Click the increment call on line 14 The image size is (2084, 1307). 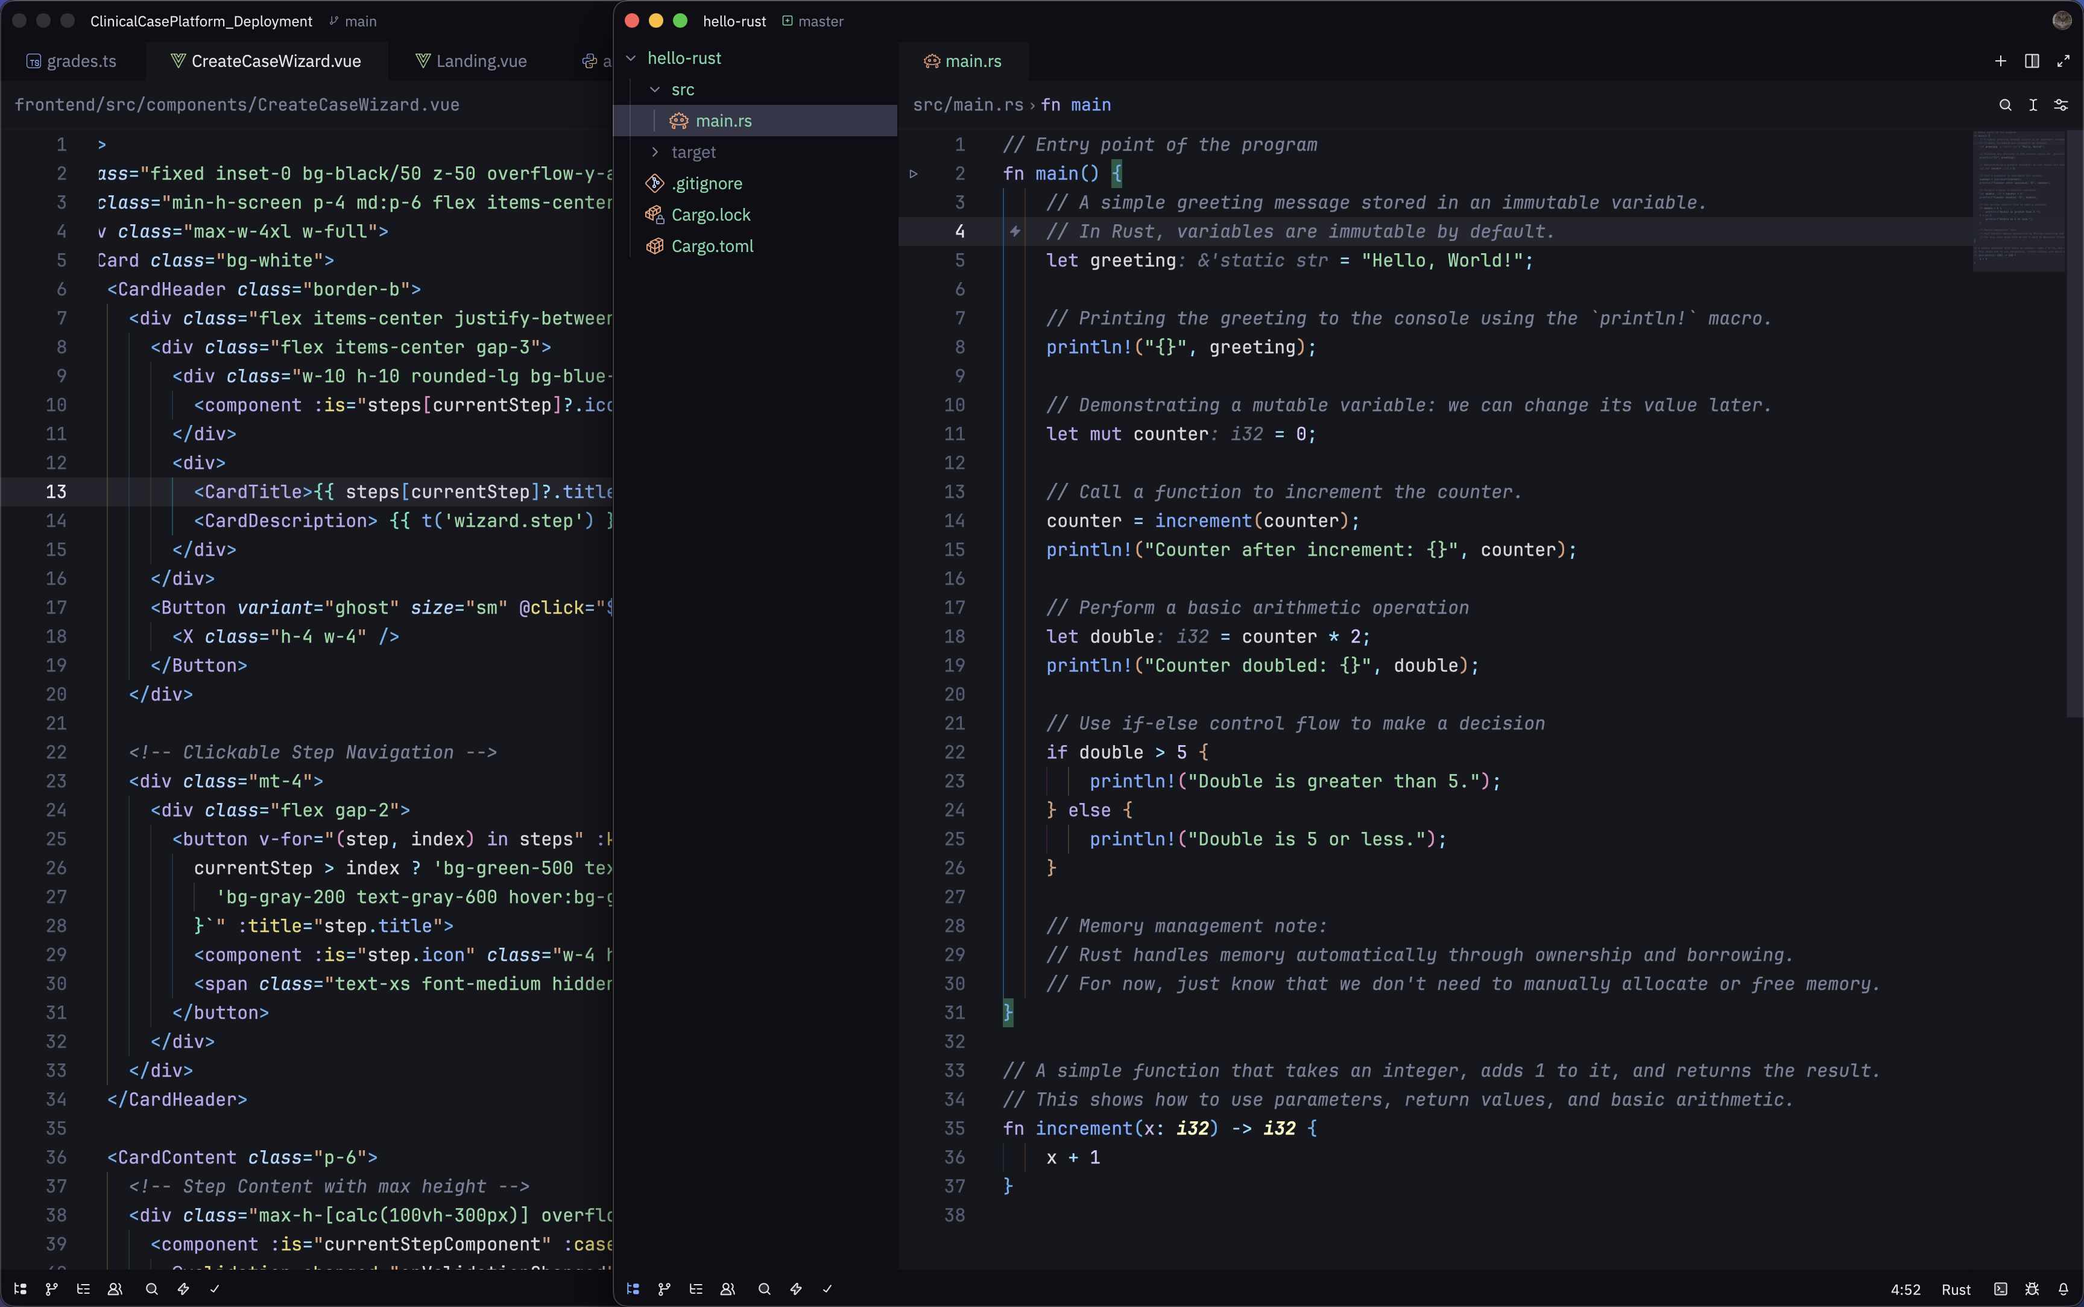1203,520
